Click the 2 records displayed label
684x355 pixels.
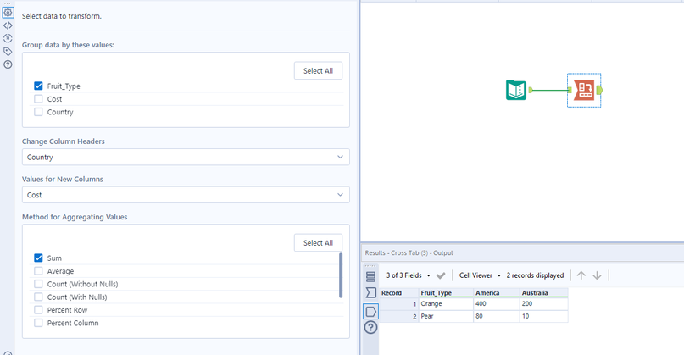(535, 275)
